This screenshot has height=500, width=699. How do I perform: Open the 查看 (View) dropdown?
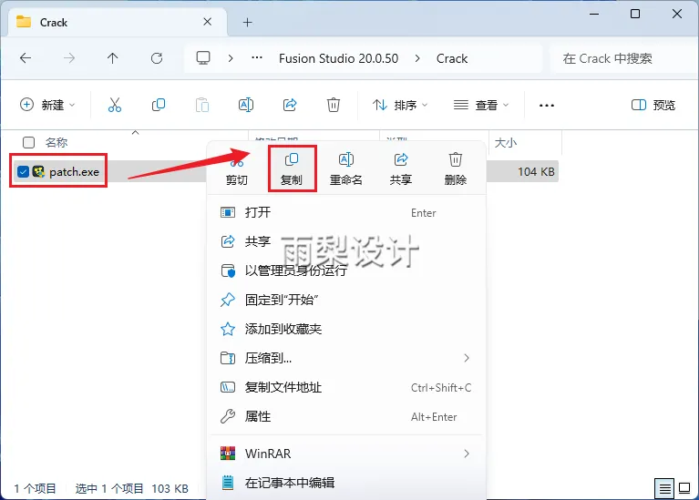click(481, 105)
